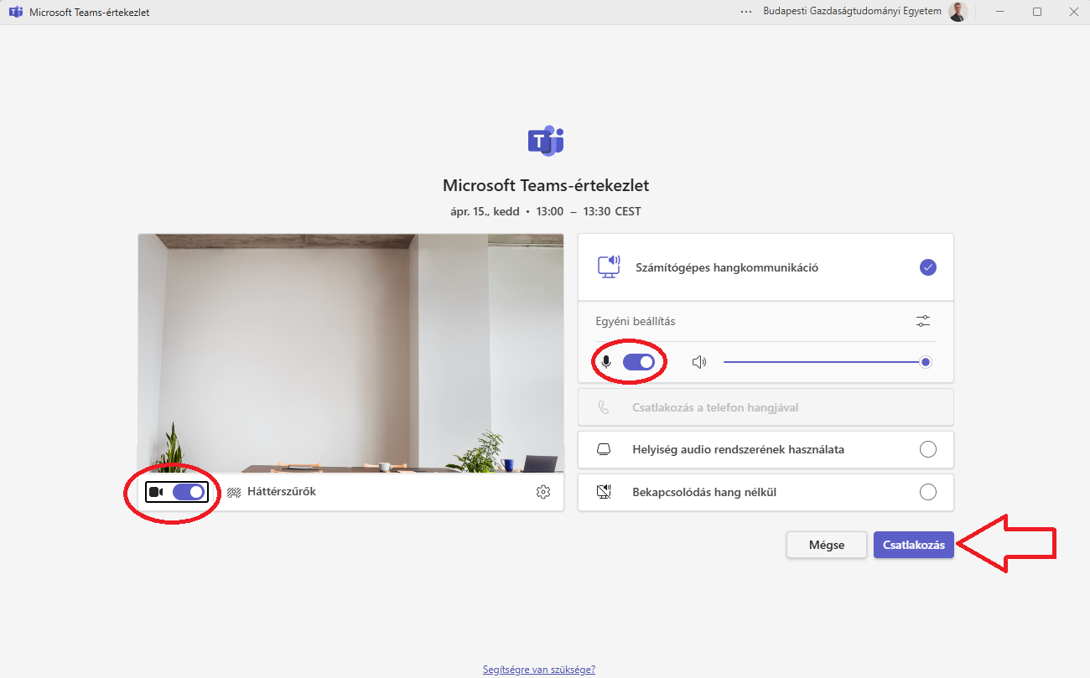Image resolution: width=1090 pixels, height=678 pixels.
Task: Minimize the Teams meeting window
Action: (x=1000, y=12)
